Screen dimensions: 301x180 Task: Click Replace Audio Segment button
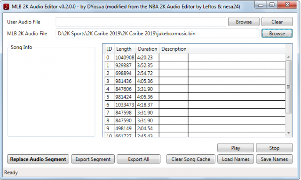point(38,159)
